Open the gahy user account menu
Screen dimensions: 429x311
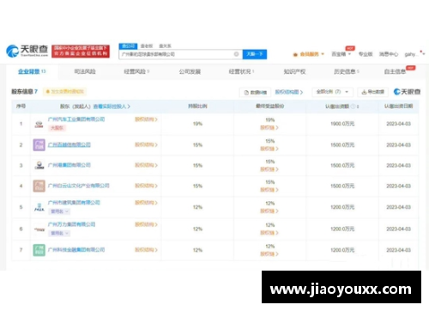click(414, 54)
